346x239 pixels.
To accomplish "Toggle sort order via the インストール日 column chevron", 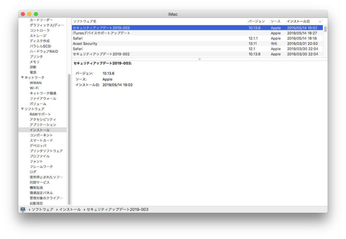I will pyautogui.click(x=320, y=21).
